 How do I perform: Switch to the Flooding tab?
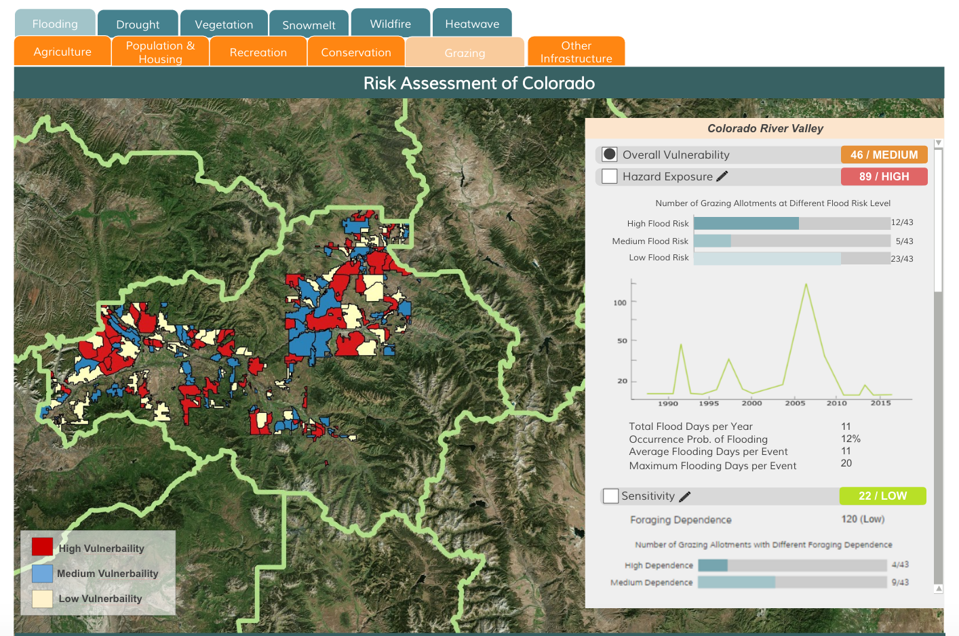[55, 23]
